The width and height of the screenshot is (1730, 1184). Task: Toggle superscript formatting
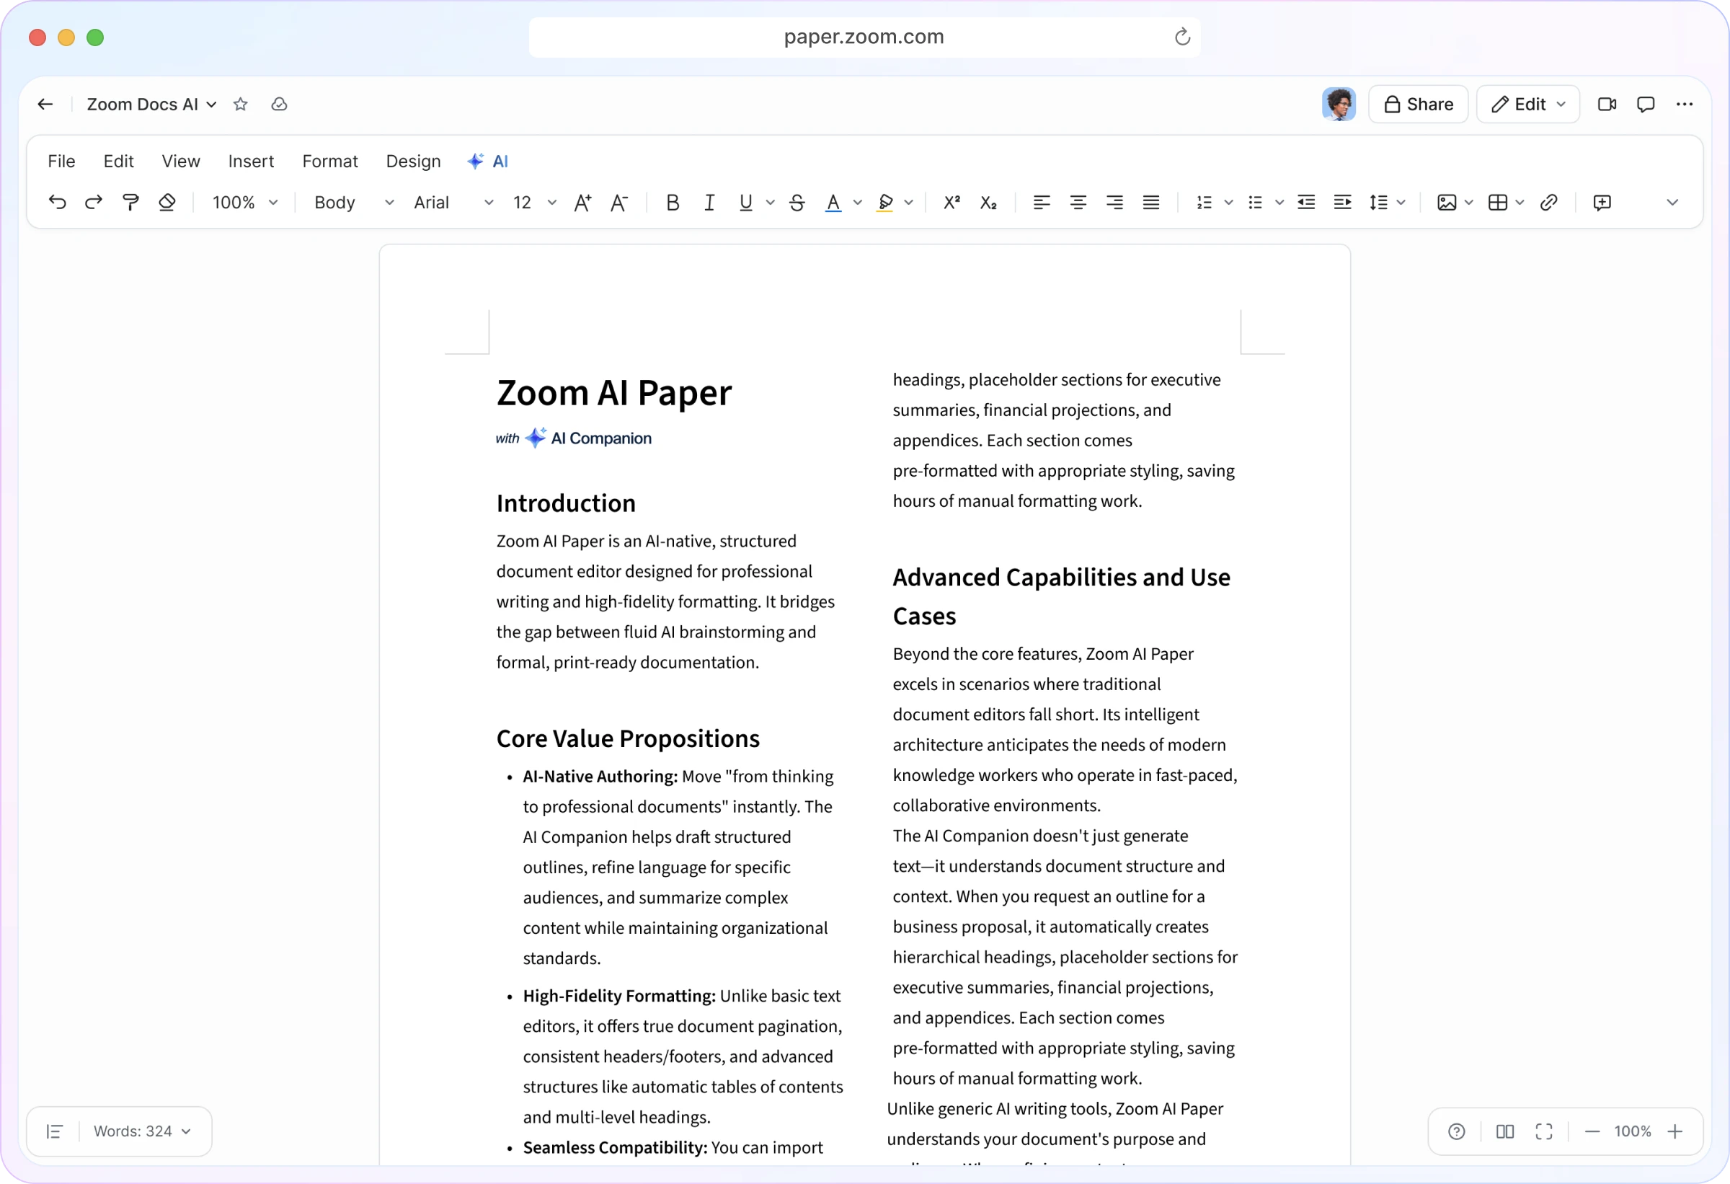click(952, 203)
